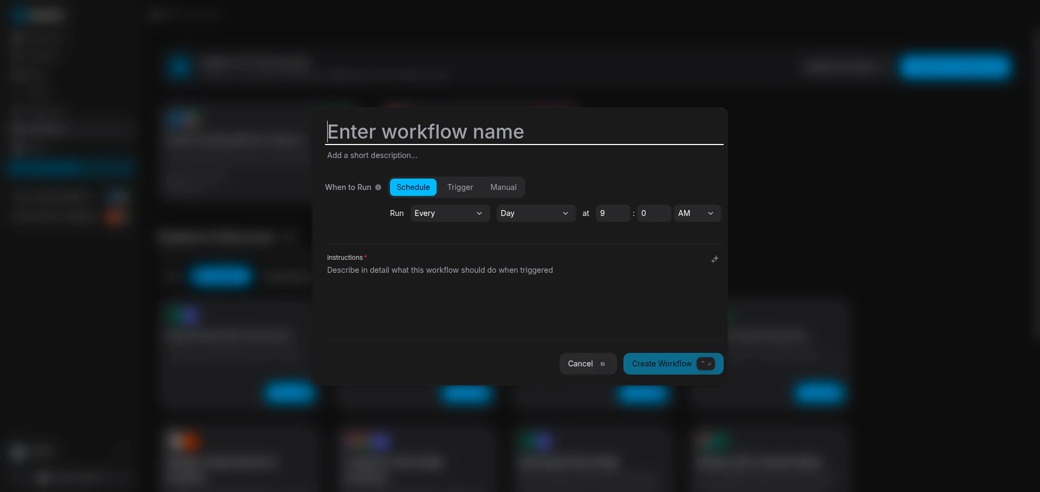The width and height of the screenshot is (1040, 492).
Task: Click the When to Run info icon
Action: 378,187
